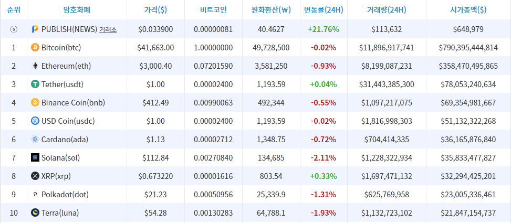Click the XRP black logo icon

click(35, 176)
